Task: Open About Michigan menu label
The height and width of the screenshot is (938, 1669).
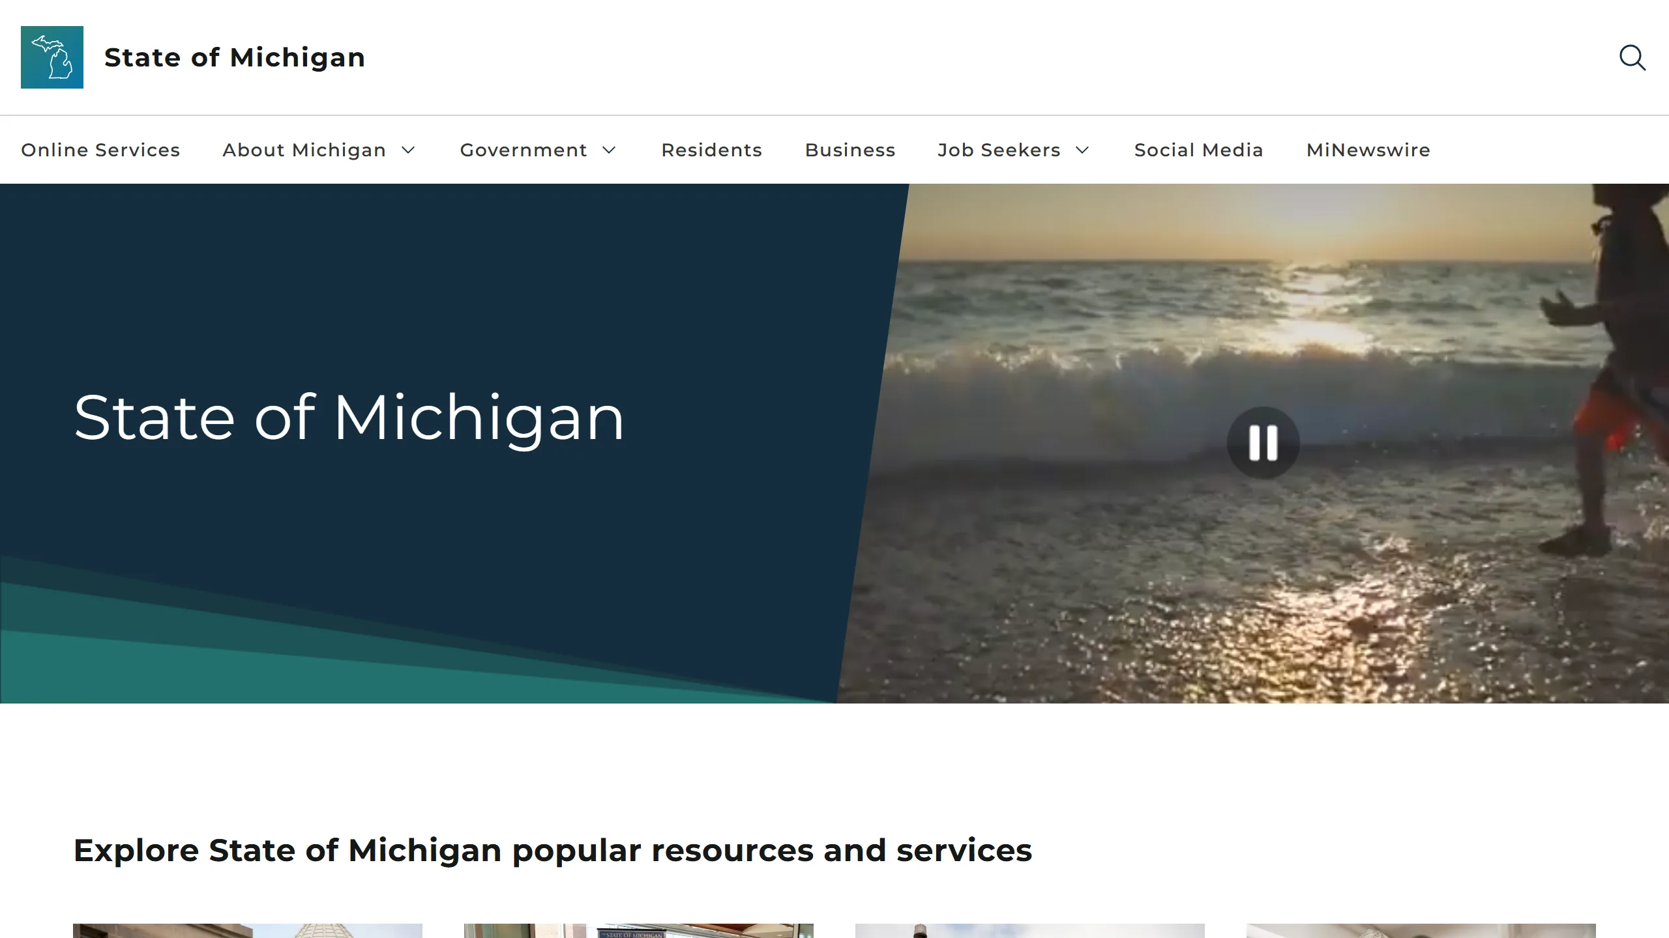Action: point(304,150)
